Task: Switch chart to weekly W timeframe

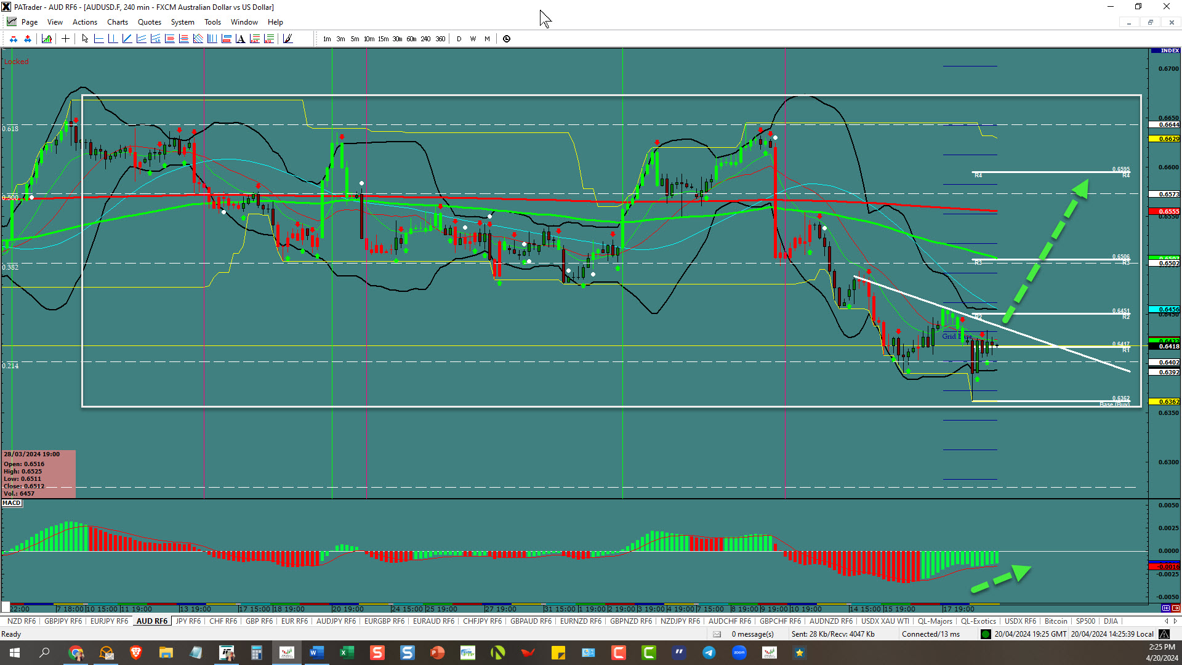Action: [x=473, y=39]
